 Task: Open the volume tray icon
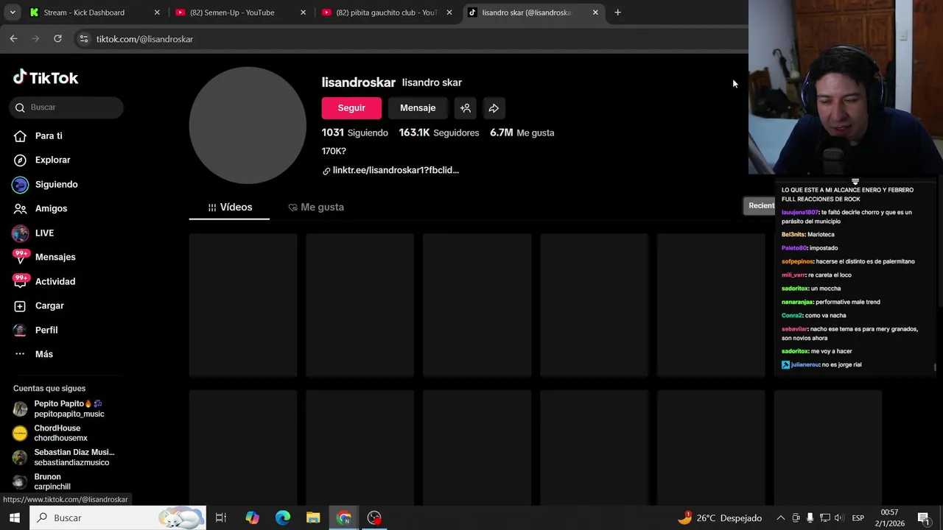(839, 518)
